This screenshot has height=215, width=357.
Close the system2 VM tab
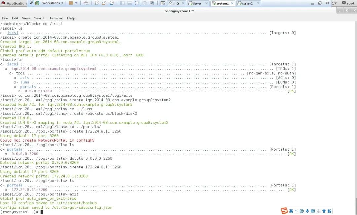pyautogui.click(x=258, y=3)
